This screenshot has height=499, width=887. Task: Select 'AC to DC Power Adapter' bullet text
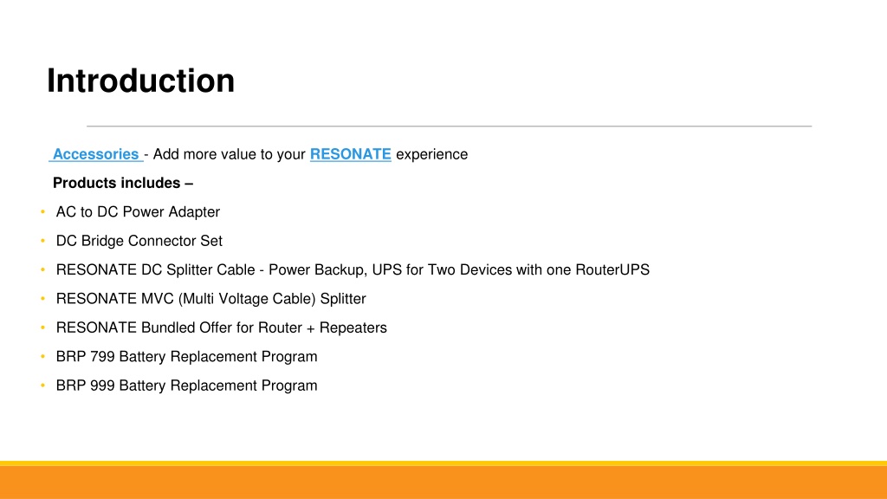pyautogui.click(x=138, y=211)
